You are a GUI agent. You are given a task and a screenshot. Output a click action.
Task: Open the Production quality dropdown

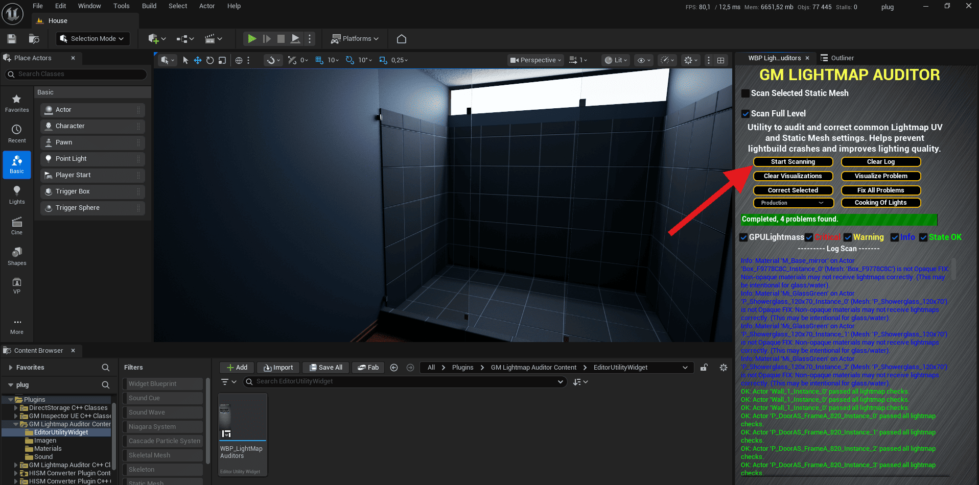[x=792, y=203]
